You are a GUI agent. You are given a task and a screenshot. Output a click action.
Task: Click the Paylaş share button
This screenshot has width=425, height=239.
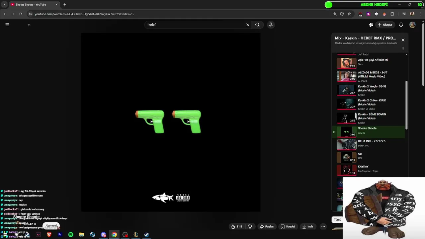tap(267, 226)
